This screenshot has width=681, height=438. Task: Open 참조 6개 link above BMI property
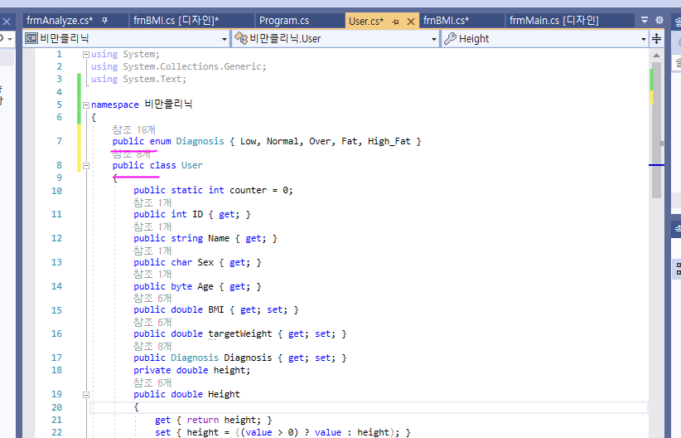coord(152,298)
